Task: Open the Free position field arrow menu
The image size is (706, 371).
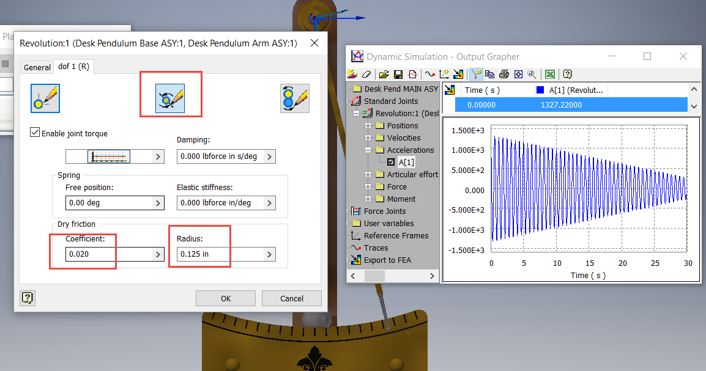Action: click(158, 203)
